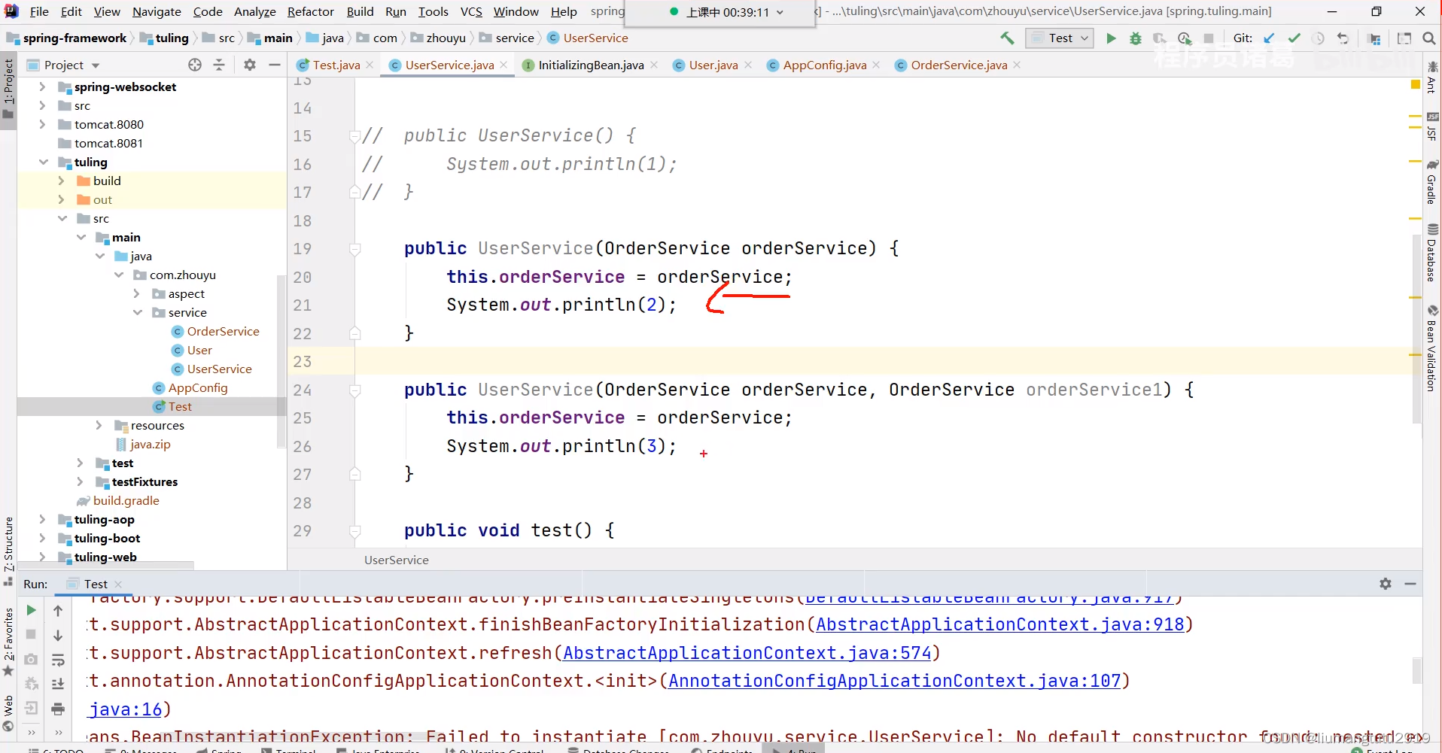Screen dimensions: 1442x753
Task: Switch to InitializingBean.java tab
Action: click(x=591, y=65)
